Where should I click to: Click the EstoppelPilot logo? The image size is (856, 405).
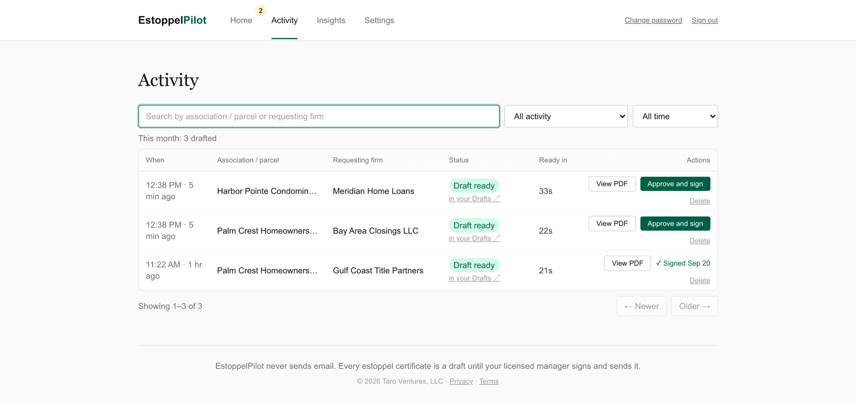coord(172,20)
